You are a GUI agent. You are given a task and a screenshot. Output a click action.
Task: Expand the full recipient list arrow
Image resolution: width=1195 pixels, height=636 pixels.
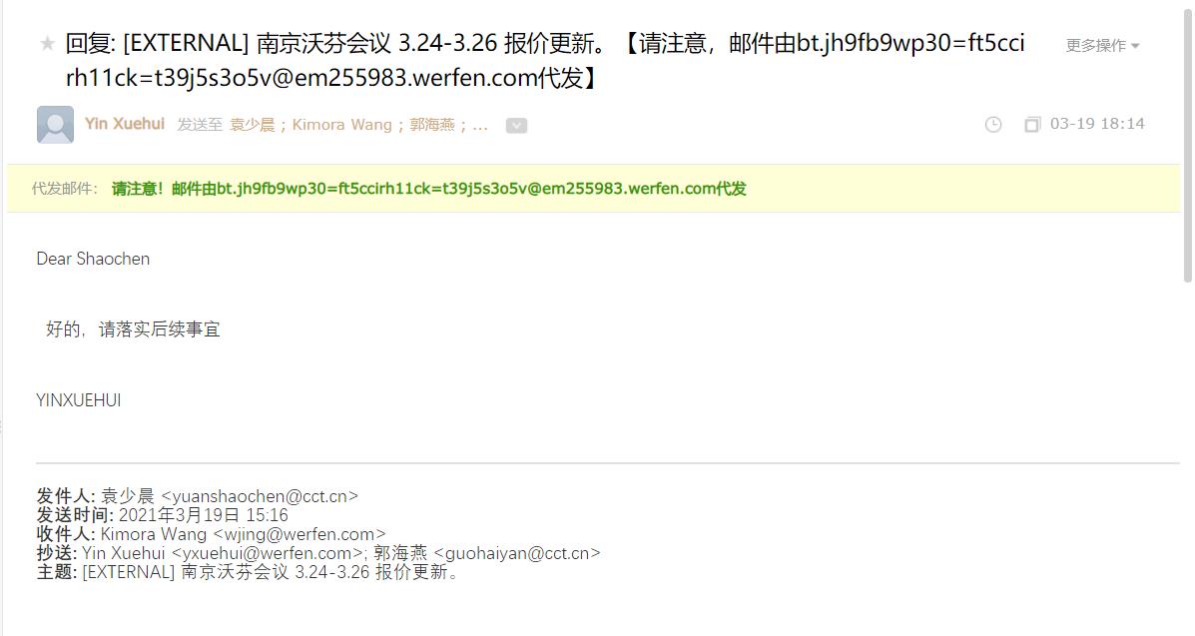coord(516,125)
